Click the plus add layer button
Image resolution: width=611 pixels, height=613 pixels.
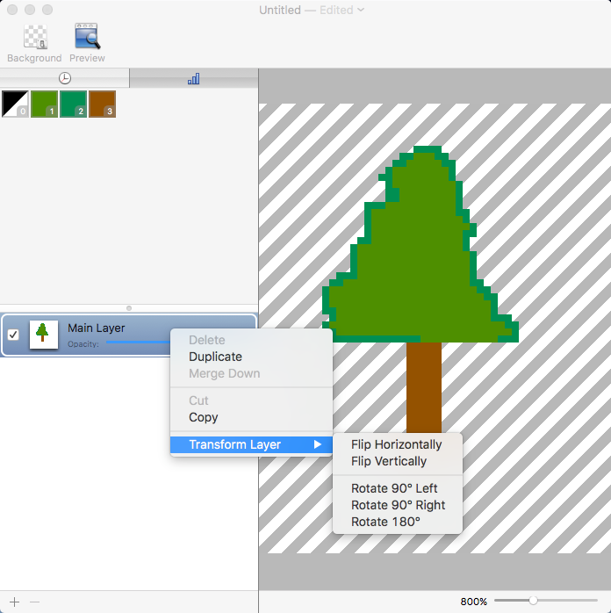click(14, 602)
